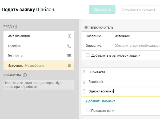
Task: Tick the Показать если checkbox
Action: (x=88, y=110)
